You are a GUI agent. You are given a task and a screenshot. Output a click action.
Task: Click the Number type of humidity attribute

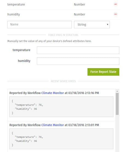click(80, 14)
